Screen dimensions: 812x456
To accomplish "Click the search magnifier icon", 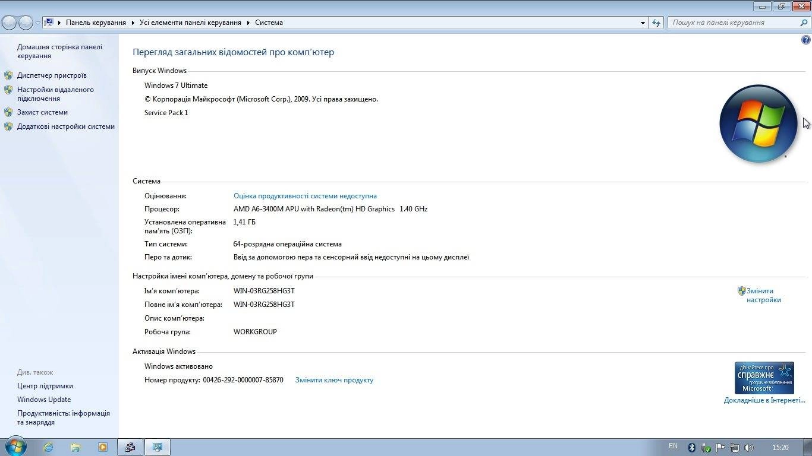I will click(804, 23).
